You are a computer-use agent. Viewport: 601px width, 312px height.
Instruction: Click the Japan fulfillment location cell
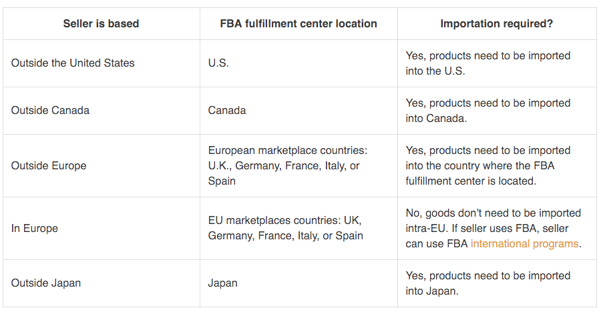pos(223,283)
